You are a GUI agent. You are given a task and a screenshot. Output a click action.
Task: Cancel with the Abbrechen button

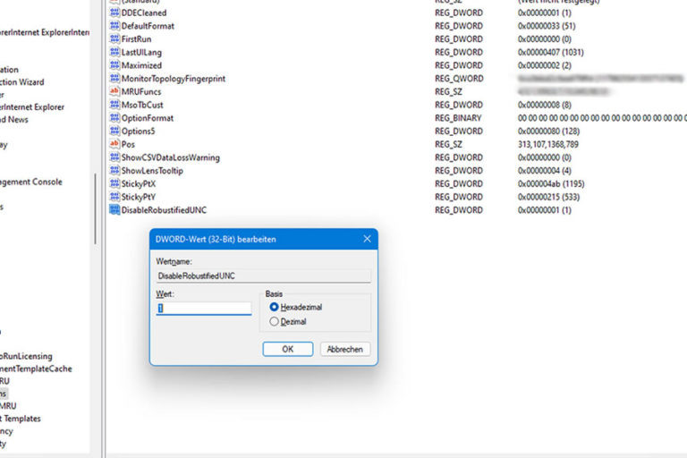click(x=344, y=349)
